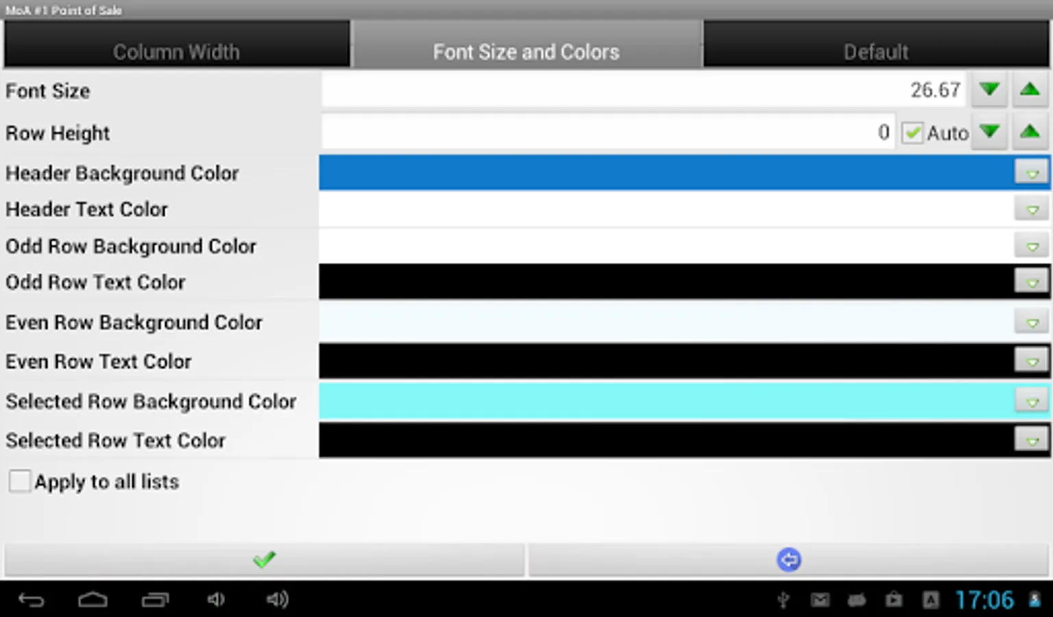
Task: Open Odd Row Text Color dropdown
Action: (1032, 281)
